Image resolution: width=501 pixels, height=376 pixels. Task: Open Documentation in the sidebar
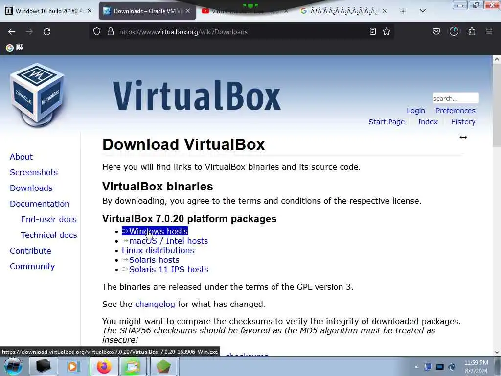point(40,204)
